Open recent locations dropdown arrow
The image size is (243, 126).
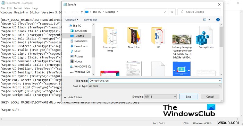coord(77,12)
